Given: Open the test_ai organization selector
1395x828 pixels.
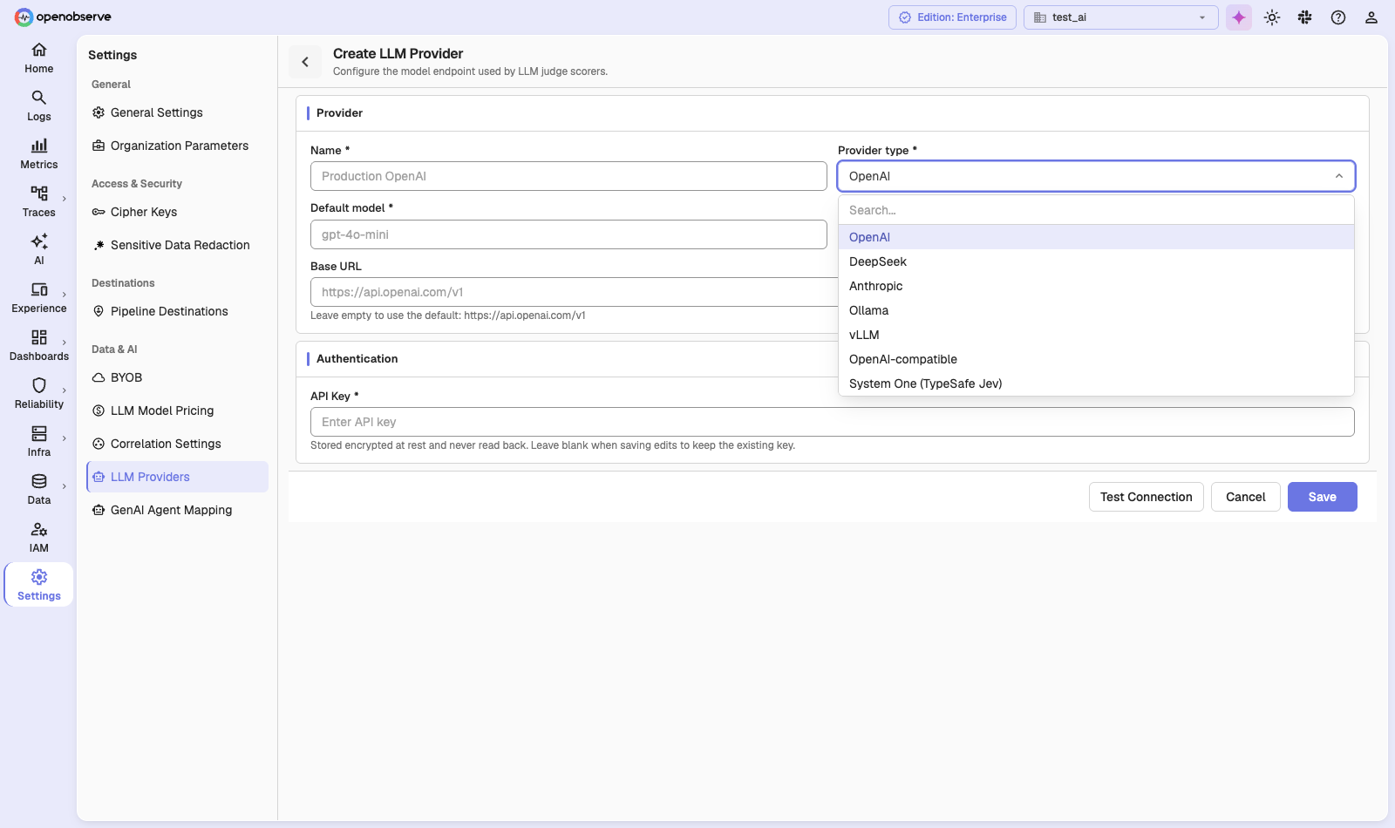Looking at the screenshot, I should click(1120, 17).
